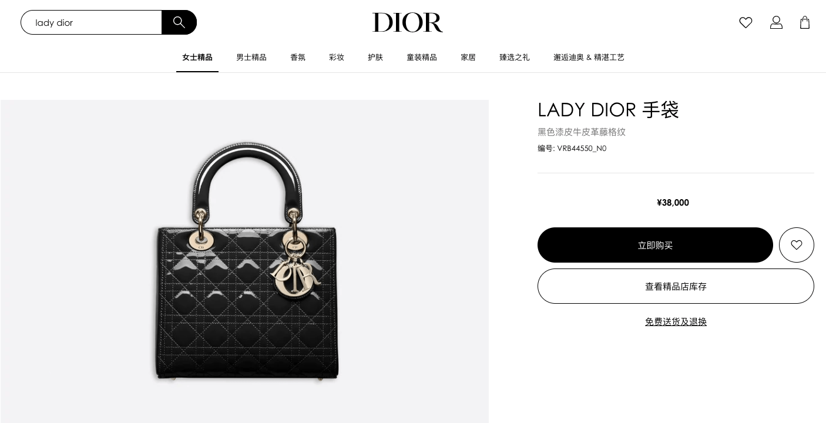Select the 女士精品 menu tab
This screenshot has width=826, height=423.
point(197,58)
